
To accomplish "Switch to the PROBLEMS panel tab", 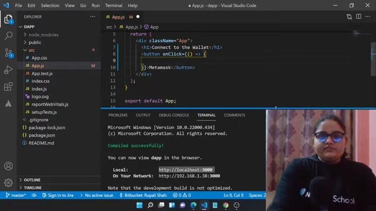I will coord(117,115).
